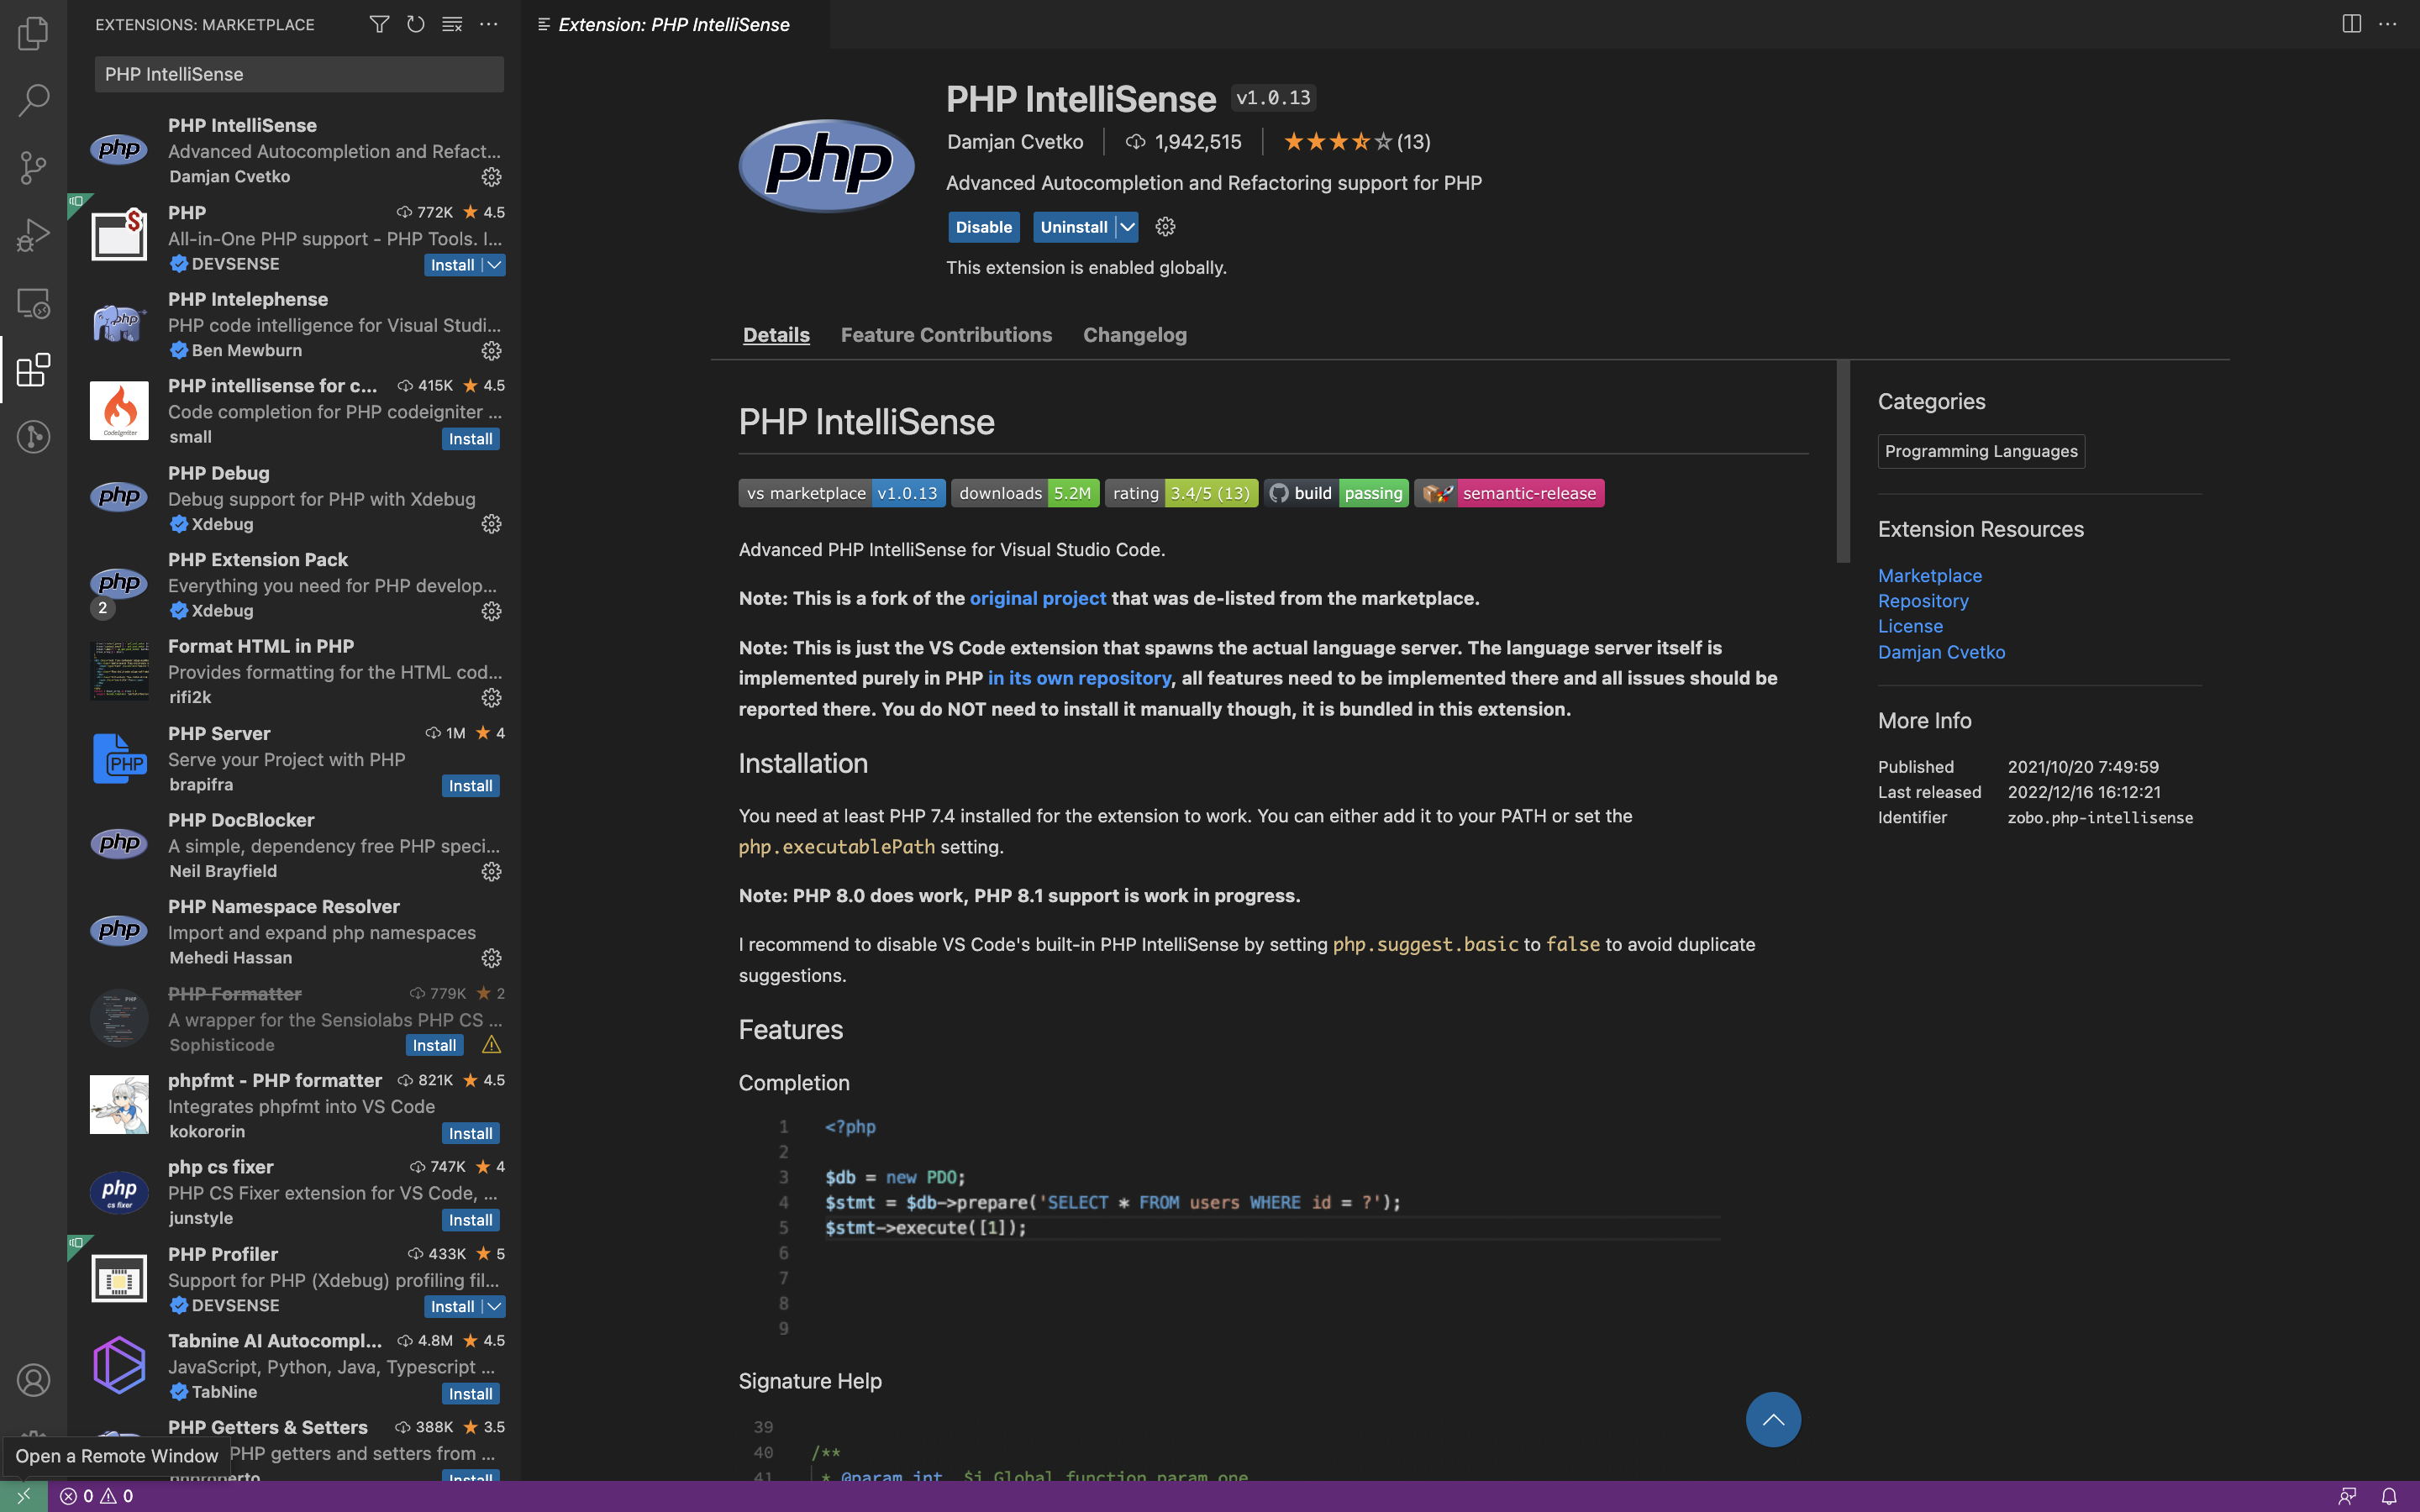This screenshot has width=2420, height=1512.
Task: Install the php cs fixer extension
Action: click(470, 1220)
